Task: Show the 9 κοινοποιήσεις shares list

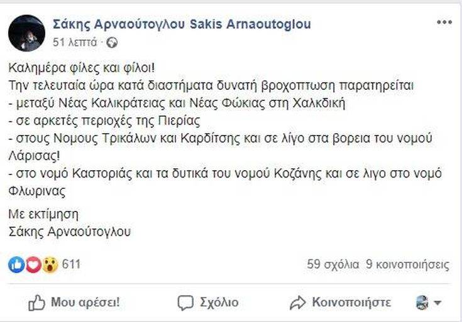Action: coord(410,265)
